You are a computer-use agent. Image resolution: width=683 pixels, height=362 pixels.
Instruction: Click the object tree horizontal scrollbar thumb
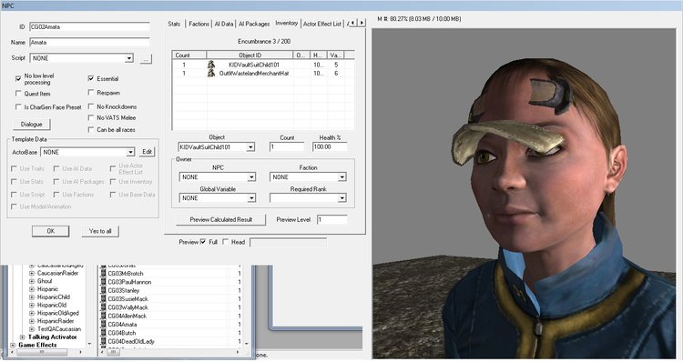pyautogui.click(x=42, y=352)
